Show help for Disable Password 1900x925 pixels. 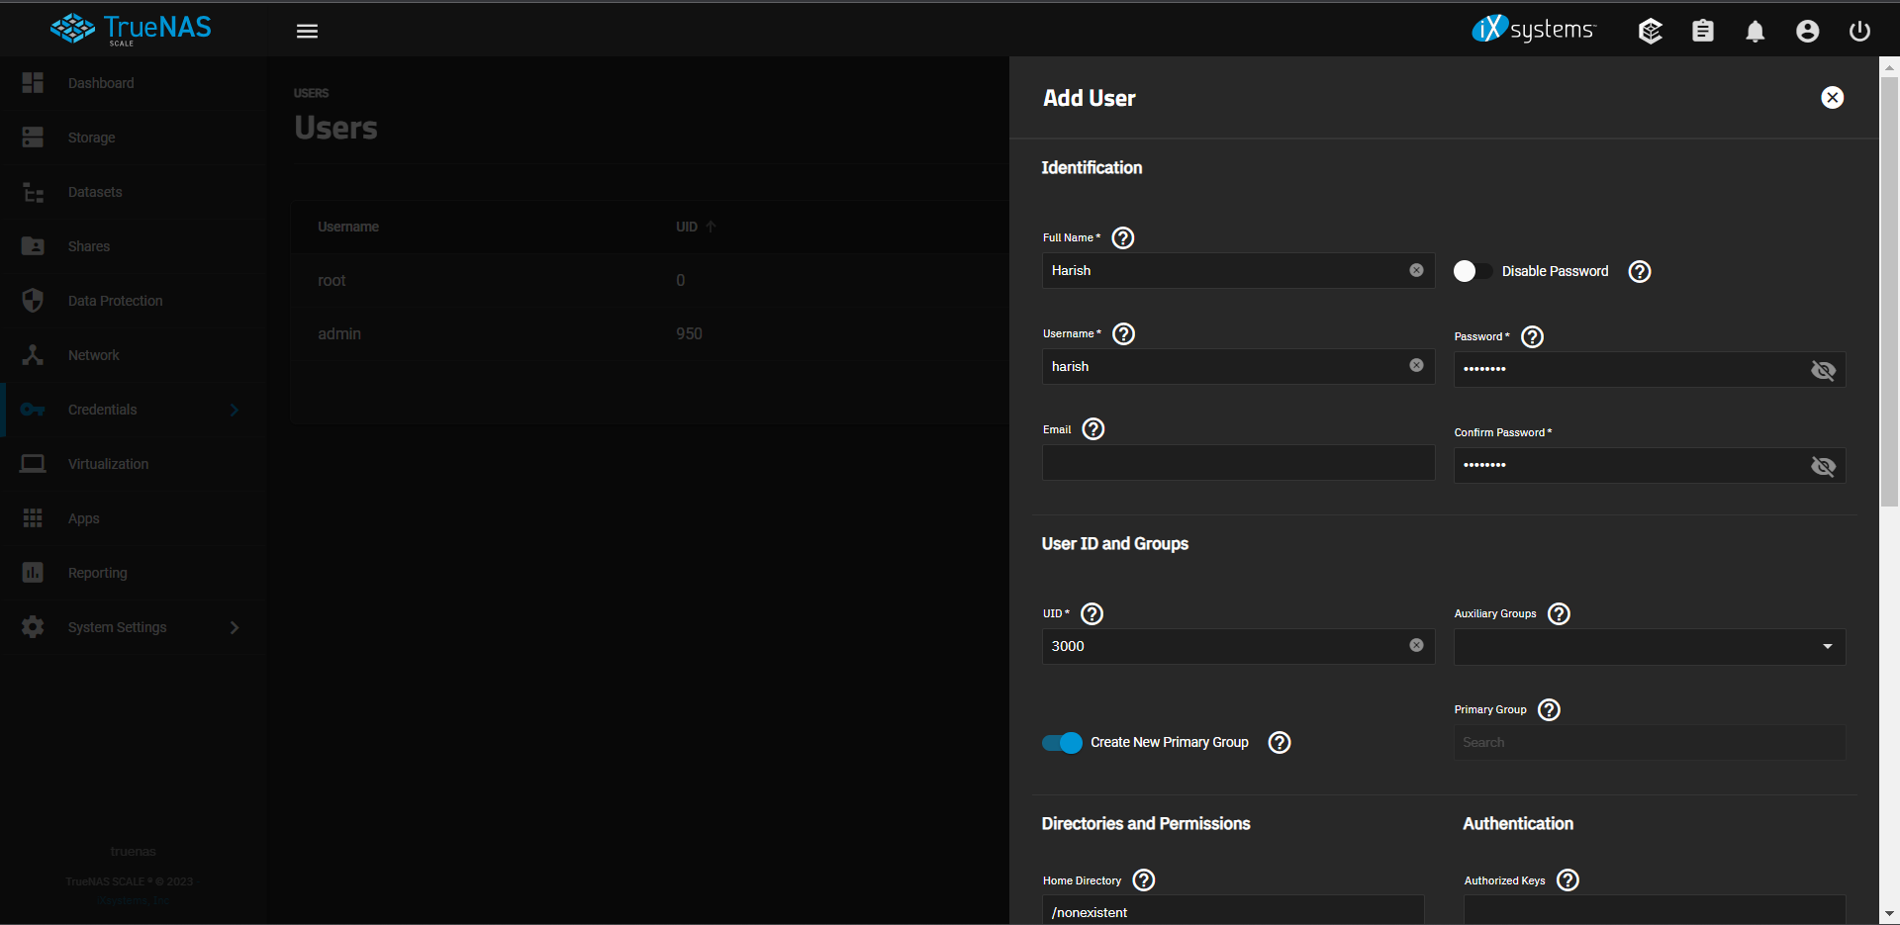(x=1640, y=271)
